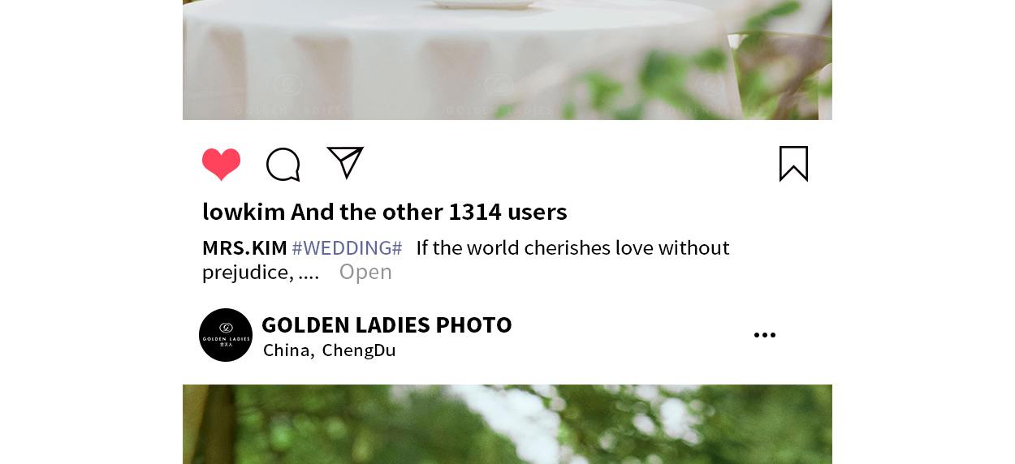Open the green foliage photo below the header
1015x464 pixels.
tap(508, 424)
